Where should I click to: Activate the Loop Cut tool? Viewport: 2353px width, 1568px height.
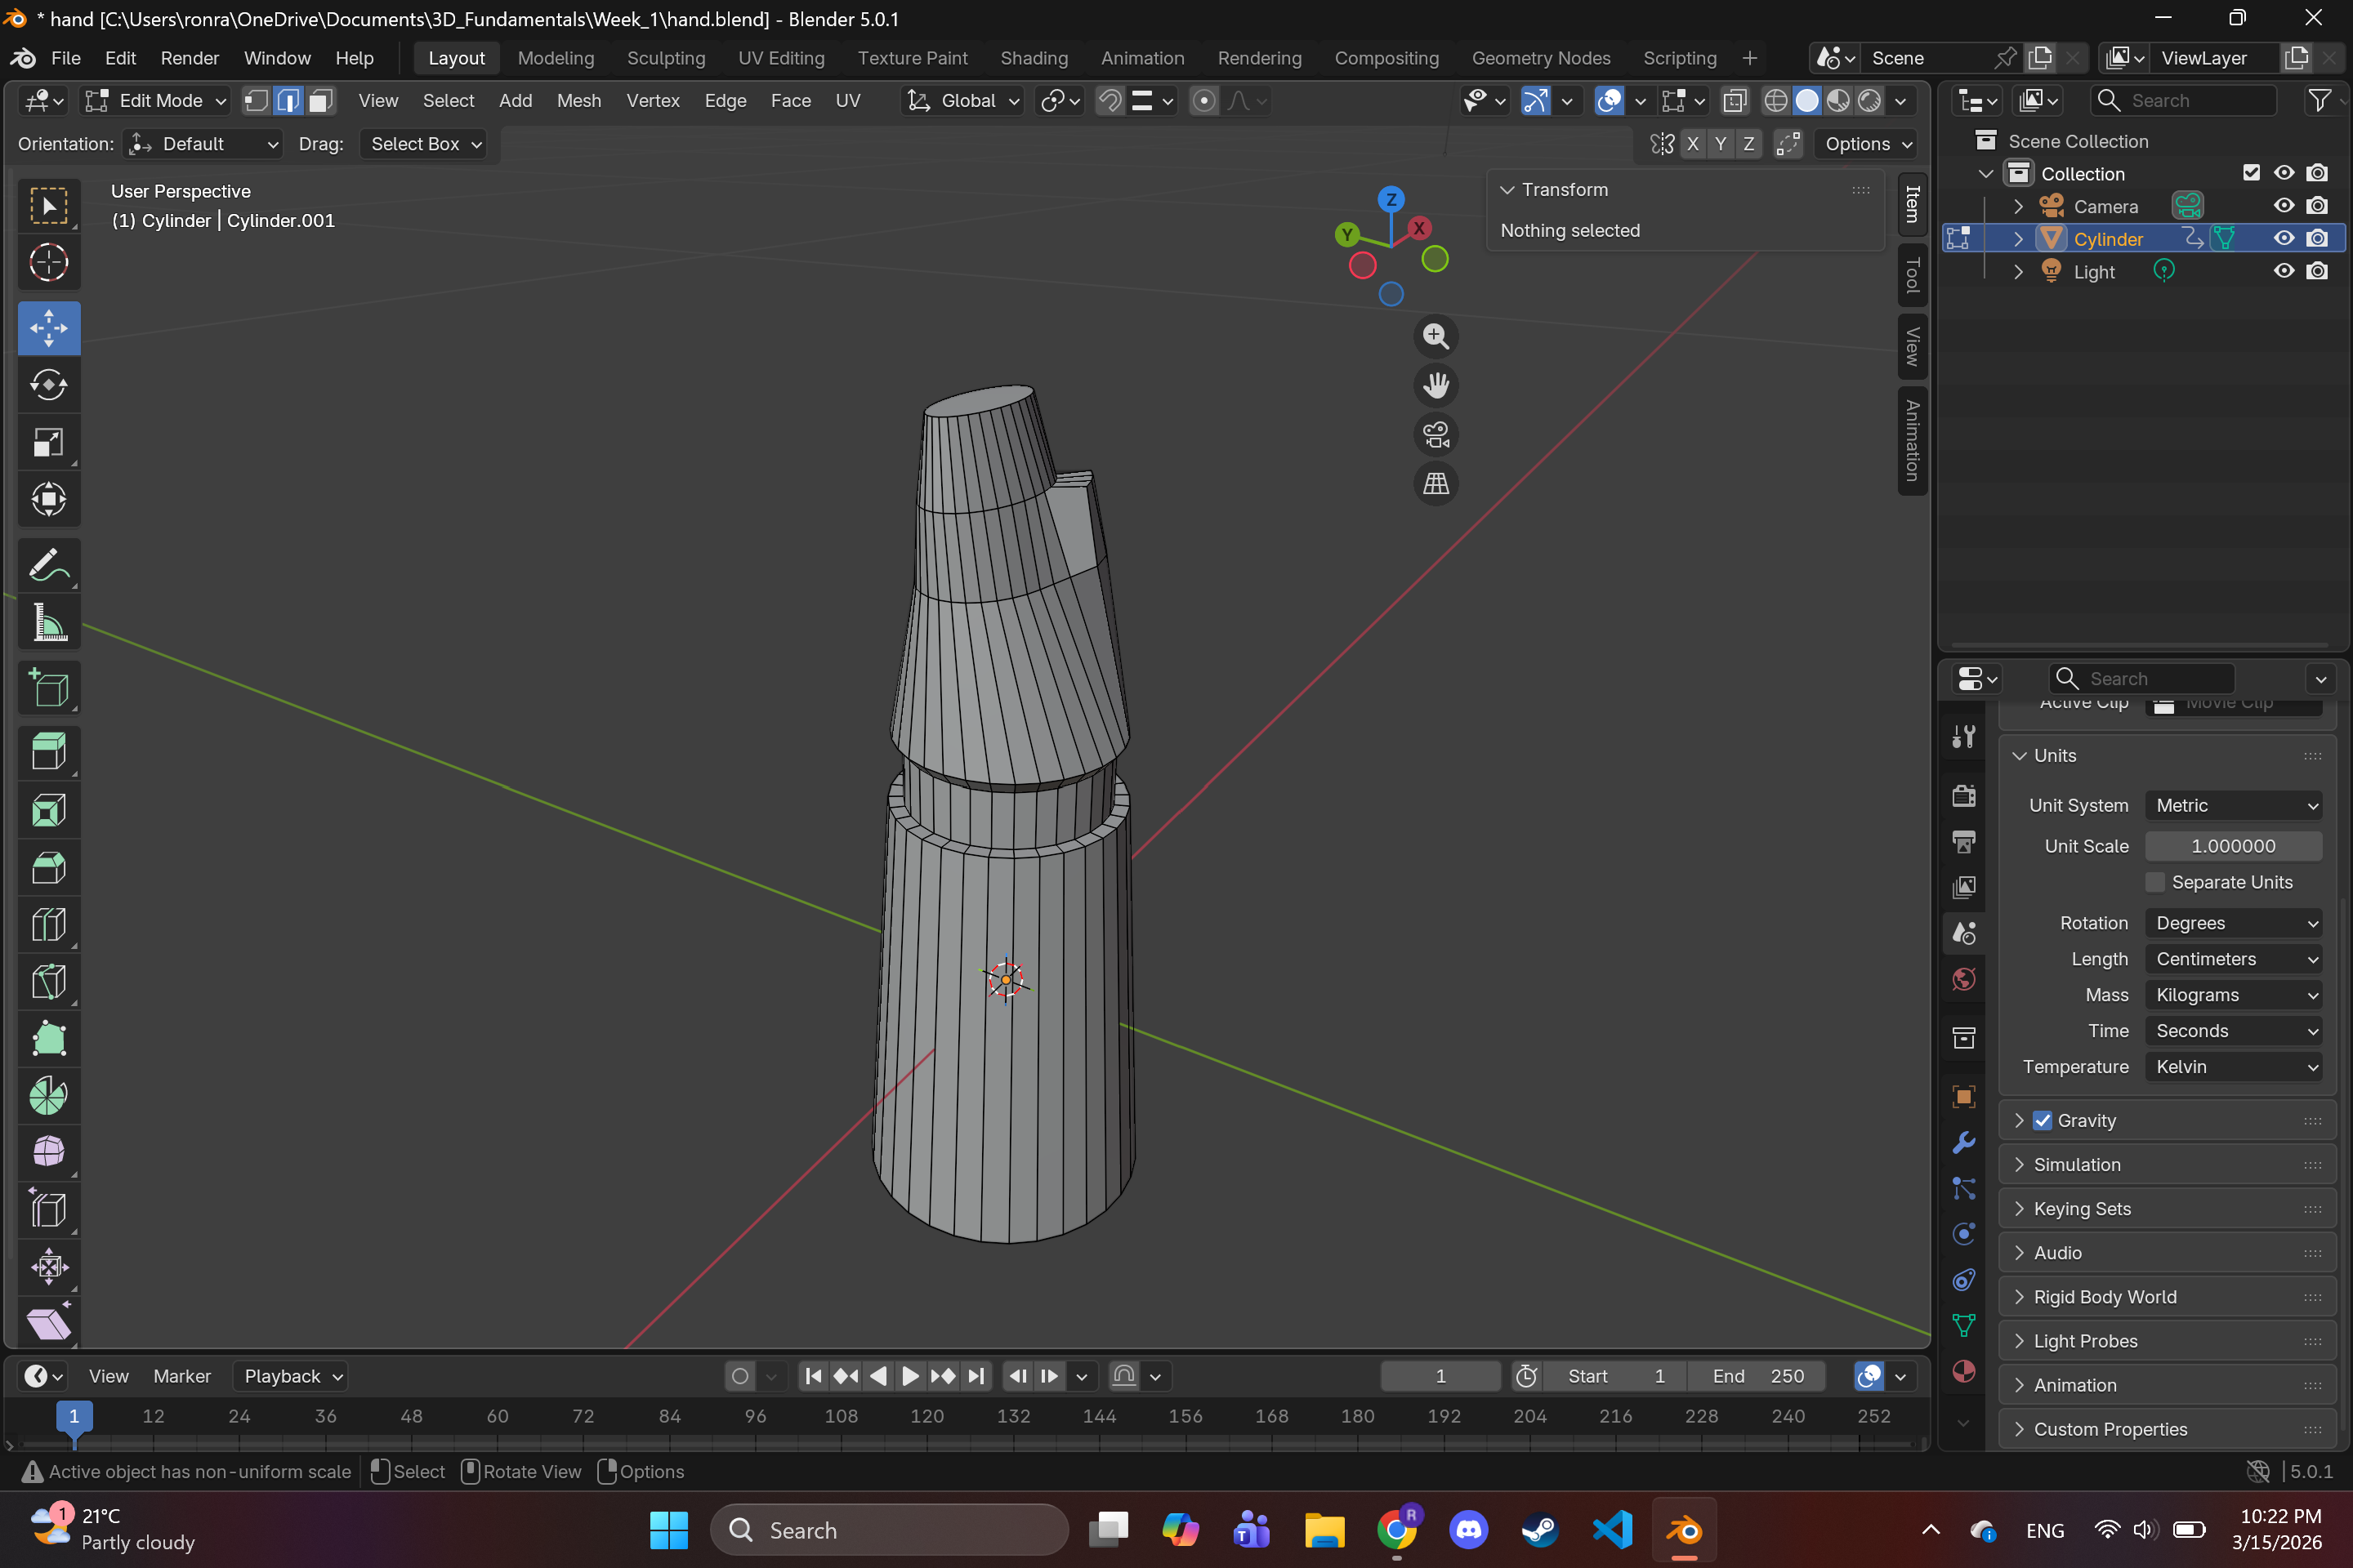click(49, 924)
